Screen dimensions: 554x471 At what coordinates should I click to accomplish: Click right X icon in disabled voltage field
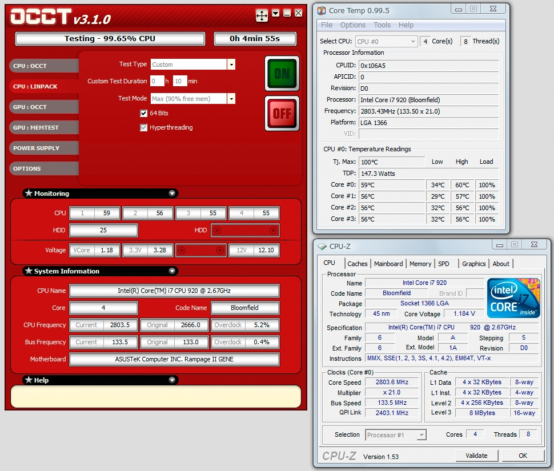[x=220, y=250]
